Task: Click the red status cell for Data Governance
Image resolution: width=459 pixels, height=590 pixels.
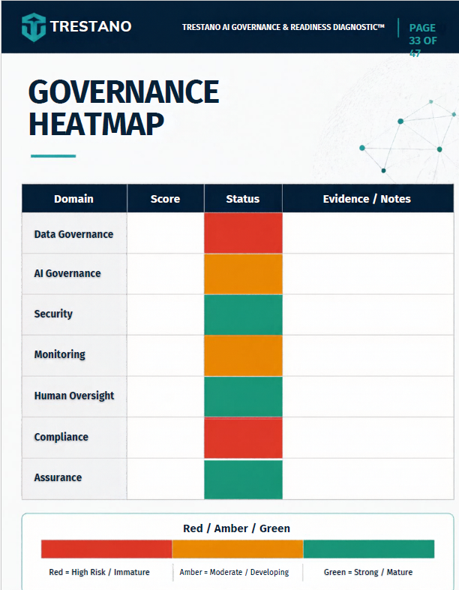Action: click(x=243, y=233)
